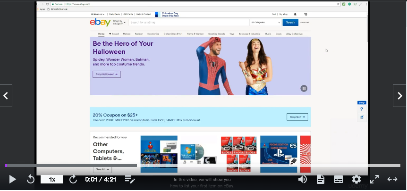The width and height of the screenshot is (407, 191).
Task: Select the Music tab
Action: [268, 34]
